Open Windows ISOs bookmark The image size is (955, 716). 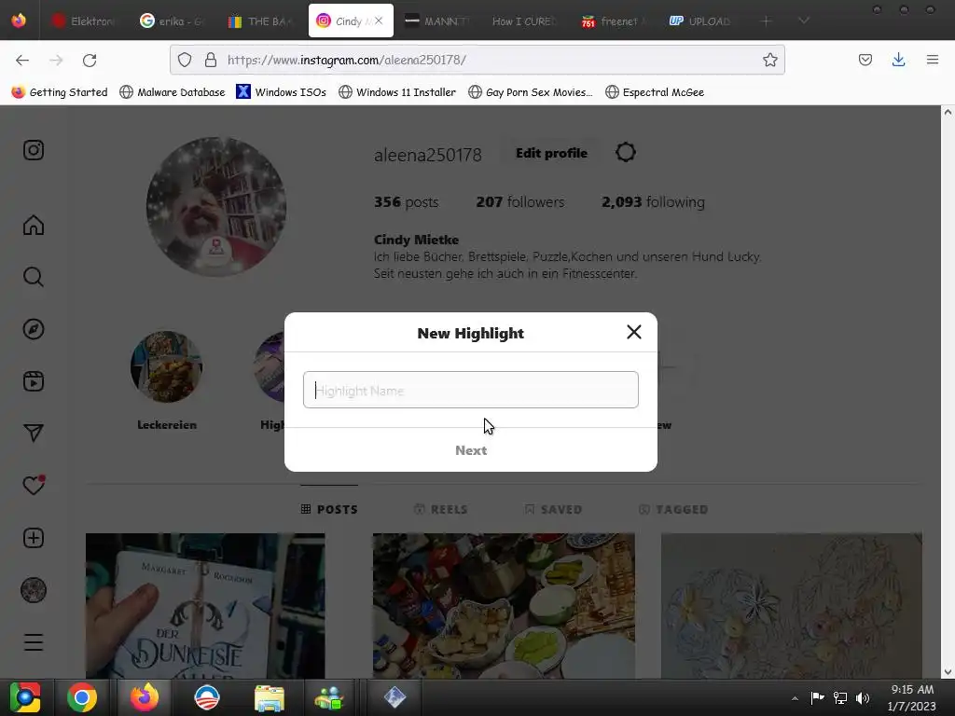tap(282, 92)
